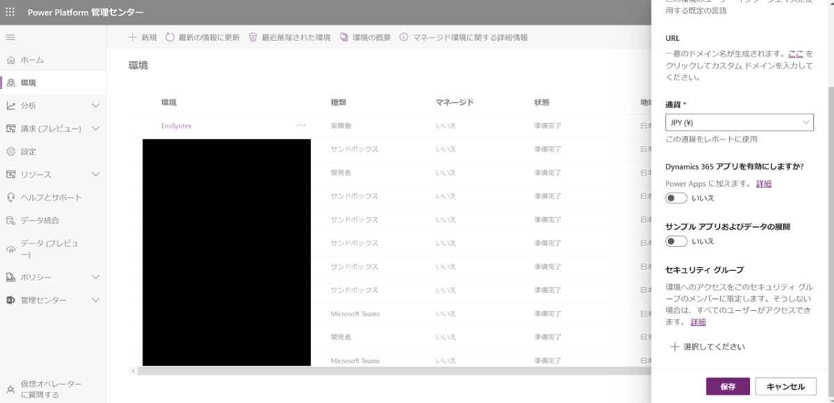
Task: Click the 管理センター sidebar icon
Action: tap(10, 300)
